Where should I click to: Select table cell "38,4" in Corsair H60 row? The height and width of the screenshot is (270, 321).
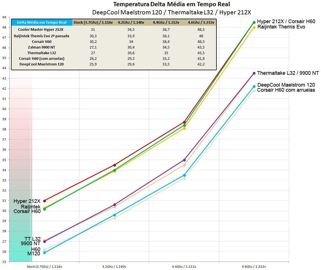[166, 42]
